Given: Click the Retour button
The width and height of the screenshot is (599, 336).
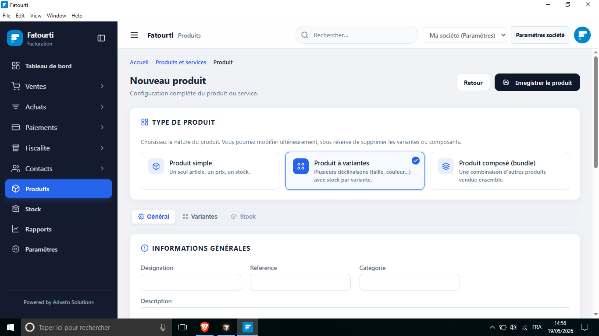Looking at the screenshot, I should click(x=473, y=82).
